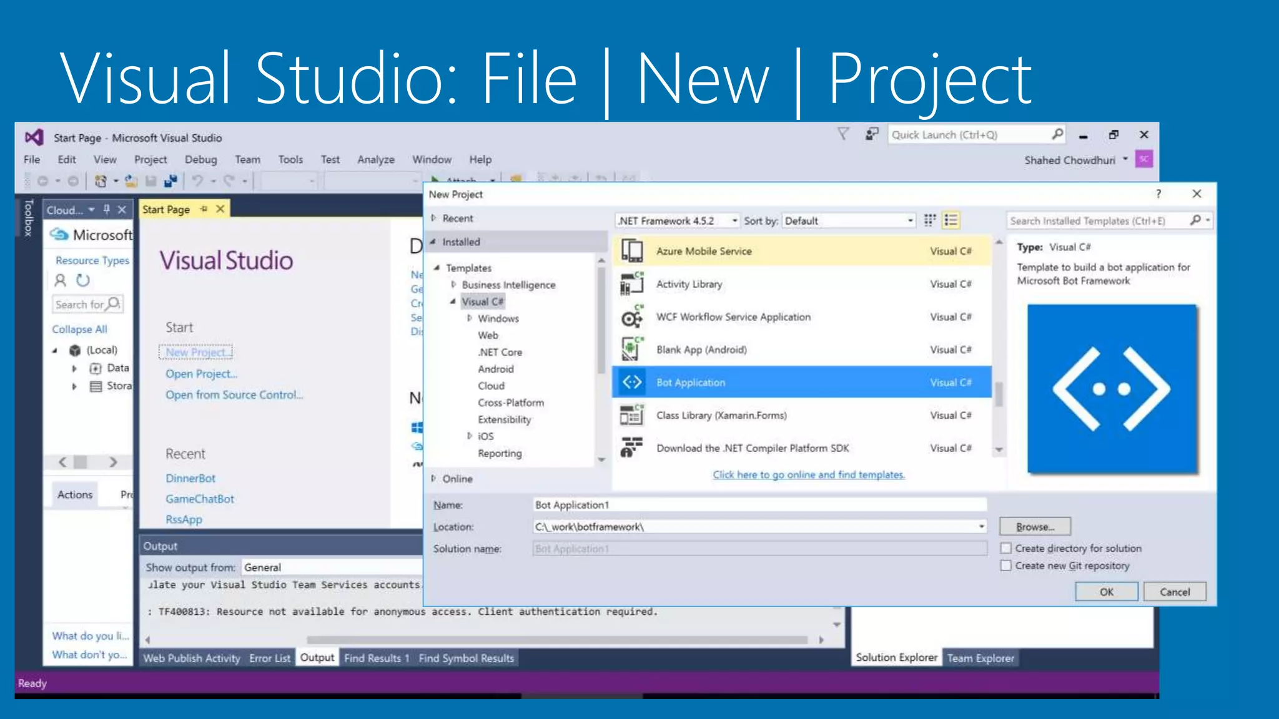Screen dimensions: 1279x719
Task: Select Download .NET Compiler Platform SDK template
Action: [802, 448]
